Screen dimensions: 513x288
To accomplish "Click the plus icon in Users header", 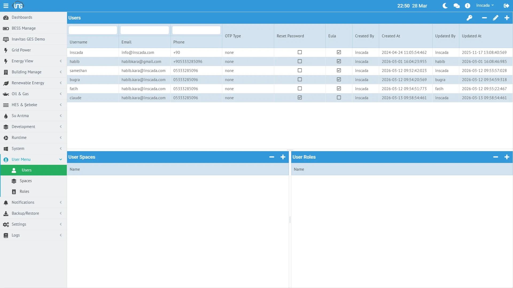I will (x=507, y=18).
